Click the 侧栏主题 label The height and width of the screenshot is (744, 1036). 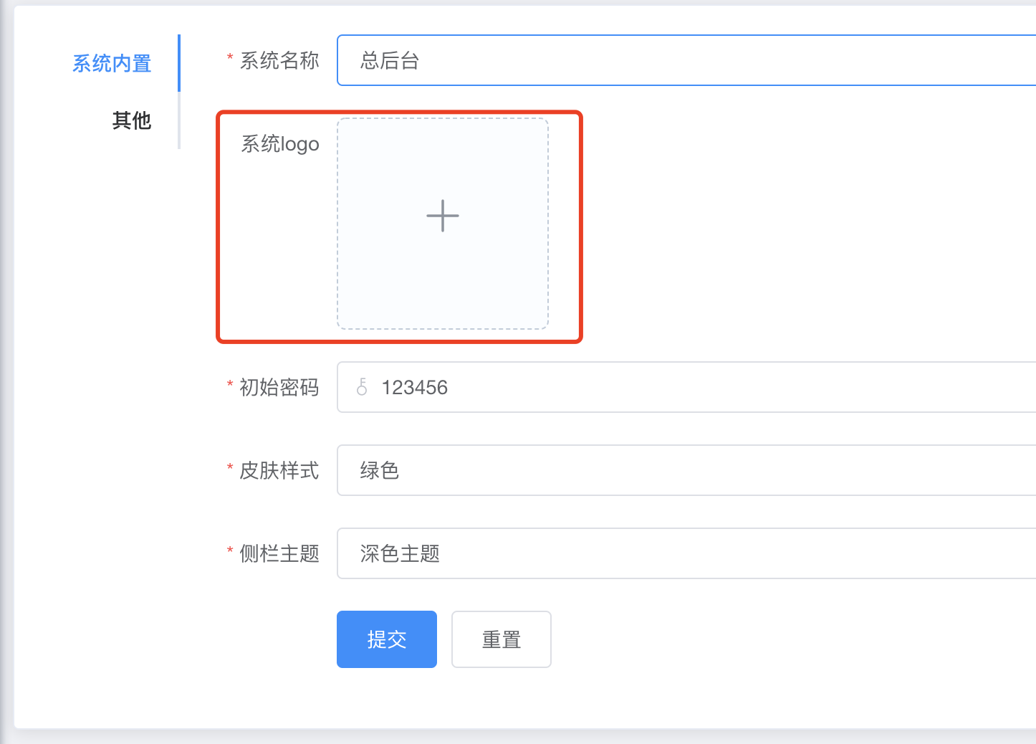279,554
